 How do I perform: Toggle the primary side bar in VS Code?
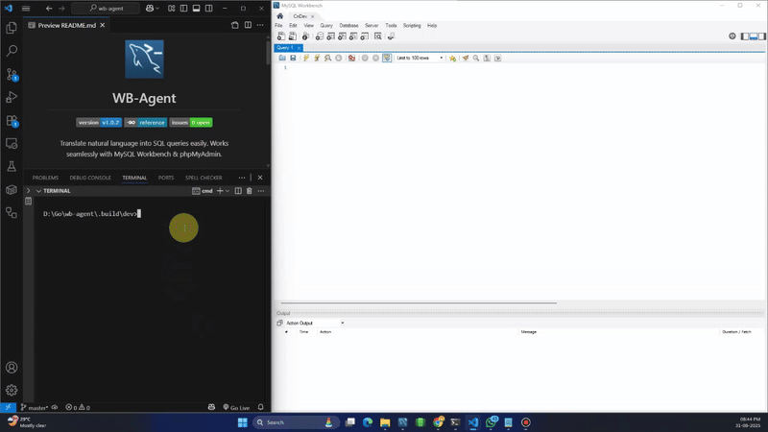point(183,9)
